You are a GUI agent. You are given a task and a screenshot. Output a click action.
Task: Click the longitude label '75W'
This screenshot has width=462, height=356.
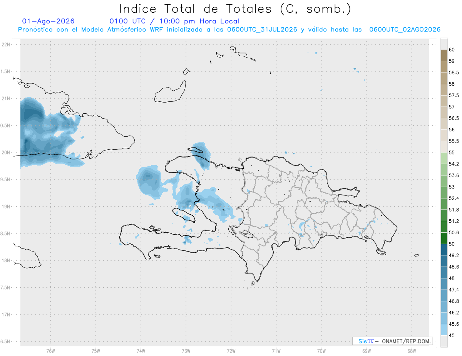point(95,351)
